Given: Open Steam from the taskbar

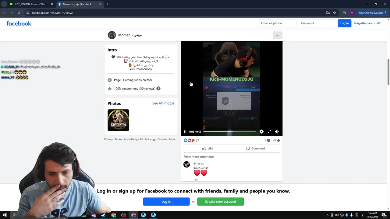Looking at the screenshot, I should pos(104,215).
